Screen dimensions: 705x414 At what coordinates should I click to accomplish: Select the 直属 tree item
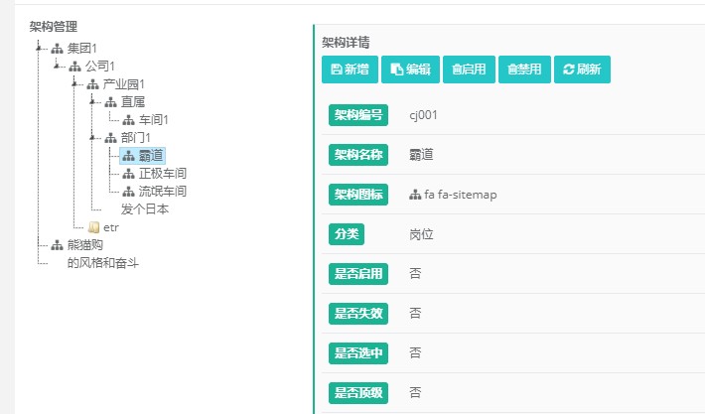(x=133, y=102)
